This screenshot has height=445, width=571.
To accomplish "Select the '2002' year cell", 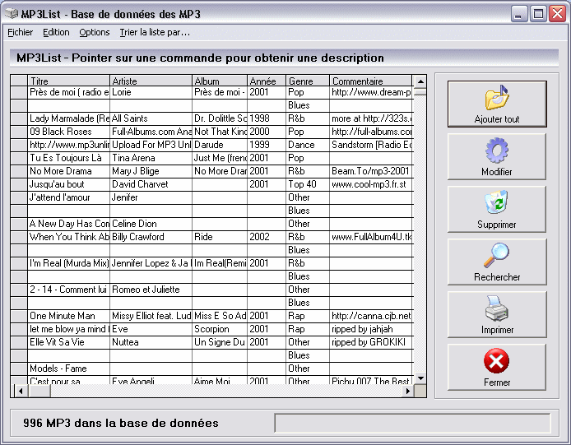I will [x=267, y=237].
